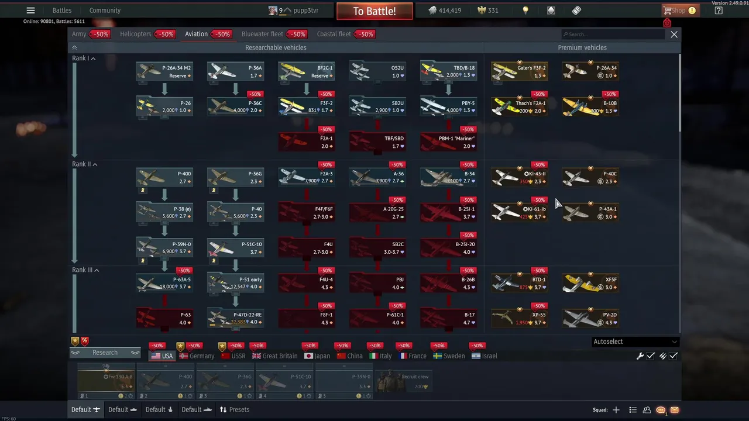Image resolution: width=749 pixels, height=421 pixels.
Task: Select the PBY-5 aircraft
Action: pyautogui.click(x=448, y=106)
